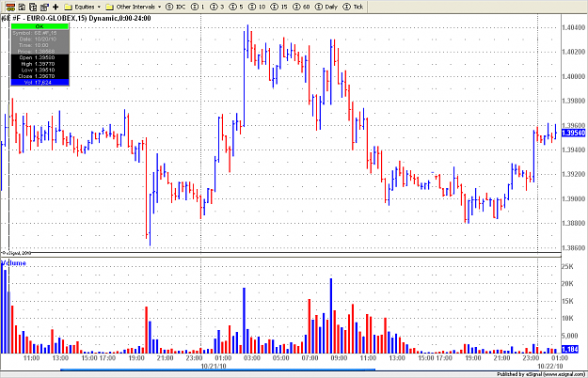The height and width of the screenshot is (378, 588).
Task: Click the 10/22/10 date label
Action: [x=550, y=366]
